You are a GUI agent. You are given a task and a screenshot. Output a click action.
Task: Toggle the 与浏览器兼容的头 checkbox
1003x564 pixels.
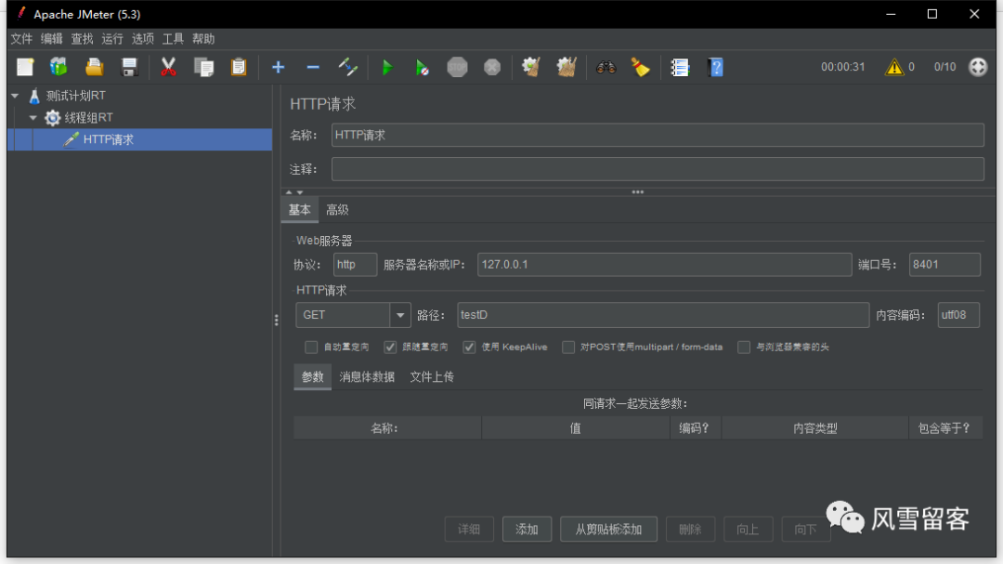743,347
